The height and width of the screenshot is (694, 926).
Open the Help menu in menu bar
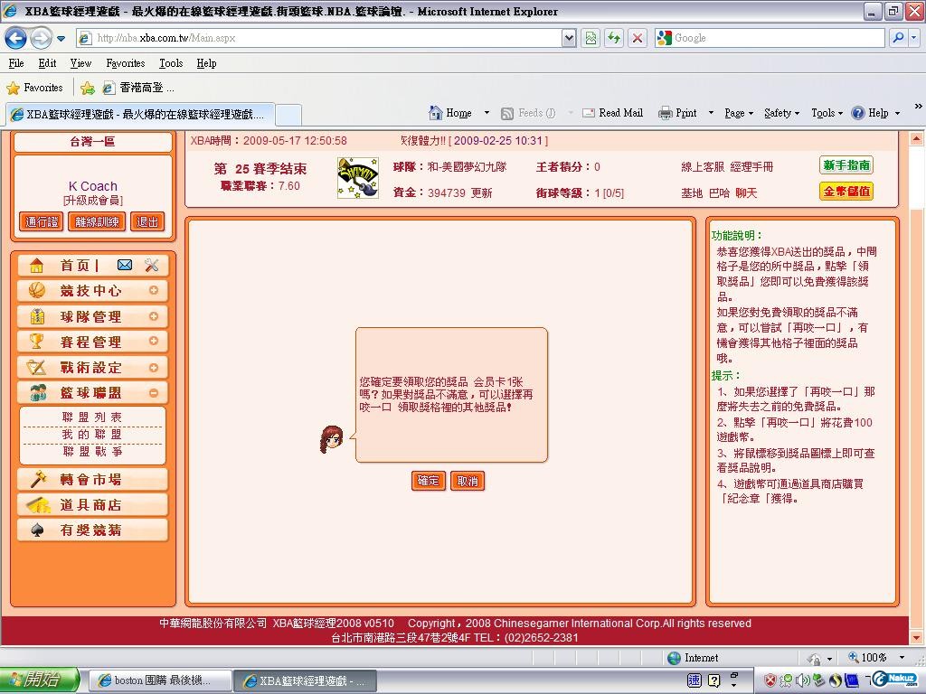tap(206, 63)
